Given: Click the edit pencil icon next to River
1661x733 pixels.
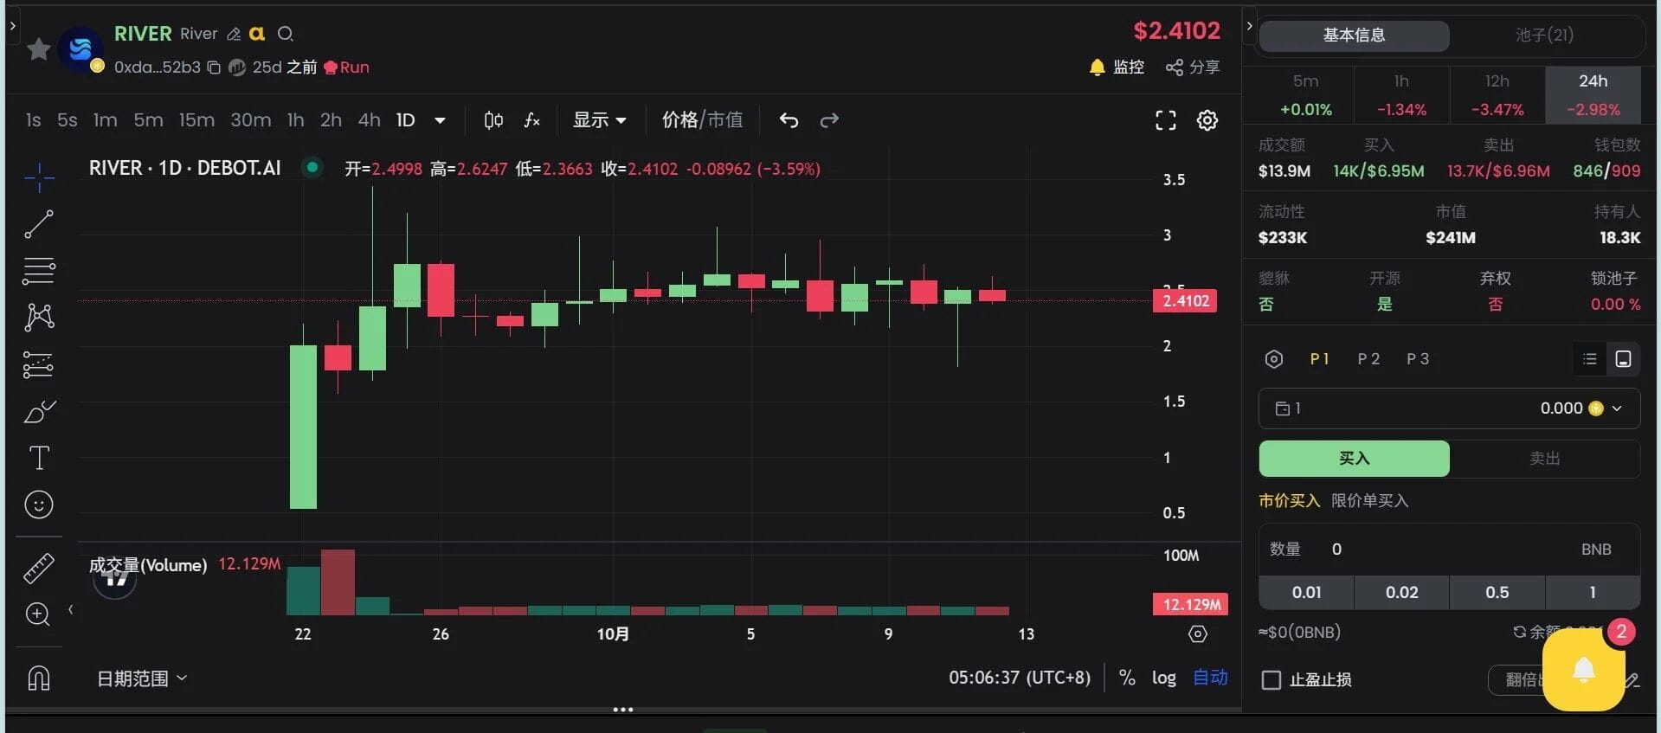Looking at the screenshot, I should (x=234, y=34).
